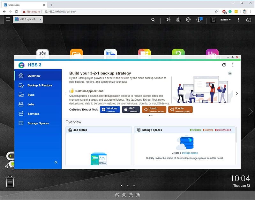Click the Qboost robot assistant
Screen dimensions: 255x200
click(10, 160)
